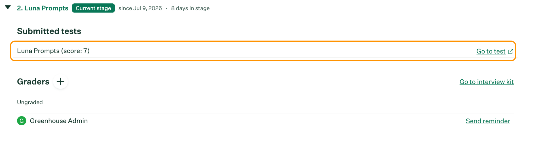Click the 8 days in stage text
The image size is (536, 141).
pos(190,8)
